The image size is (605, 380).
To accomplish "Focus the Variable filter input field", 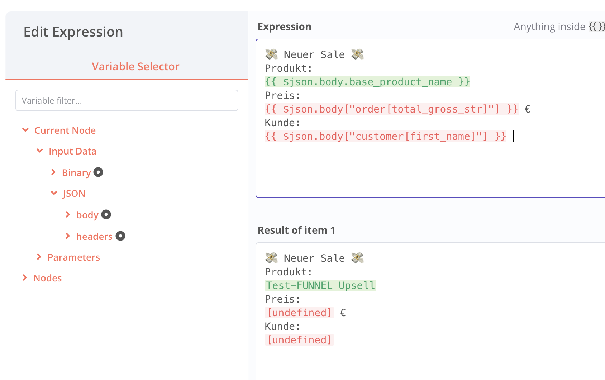I will tap(127, 100).
